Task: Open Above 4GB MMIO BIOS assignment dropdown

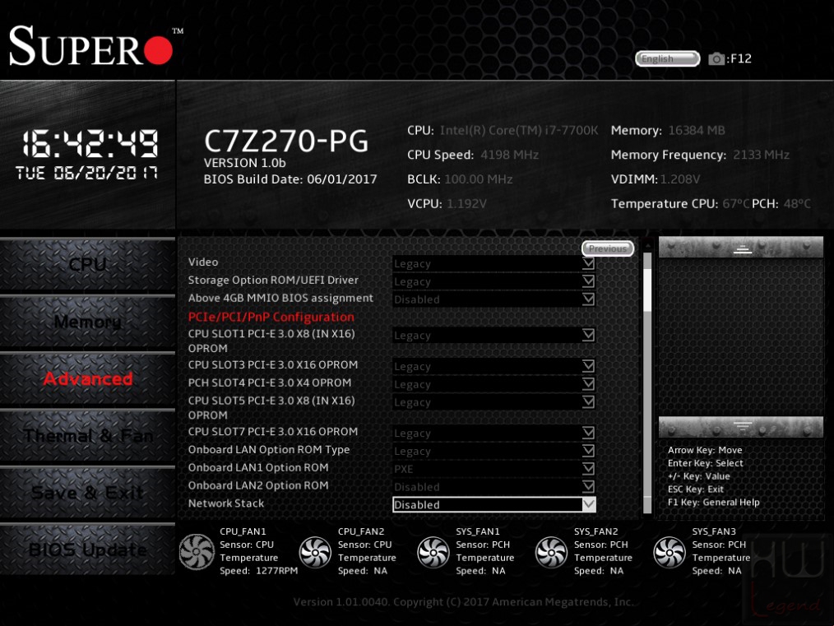Action: pos(493,299)
